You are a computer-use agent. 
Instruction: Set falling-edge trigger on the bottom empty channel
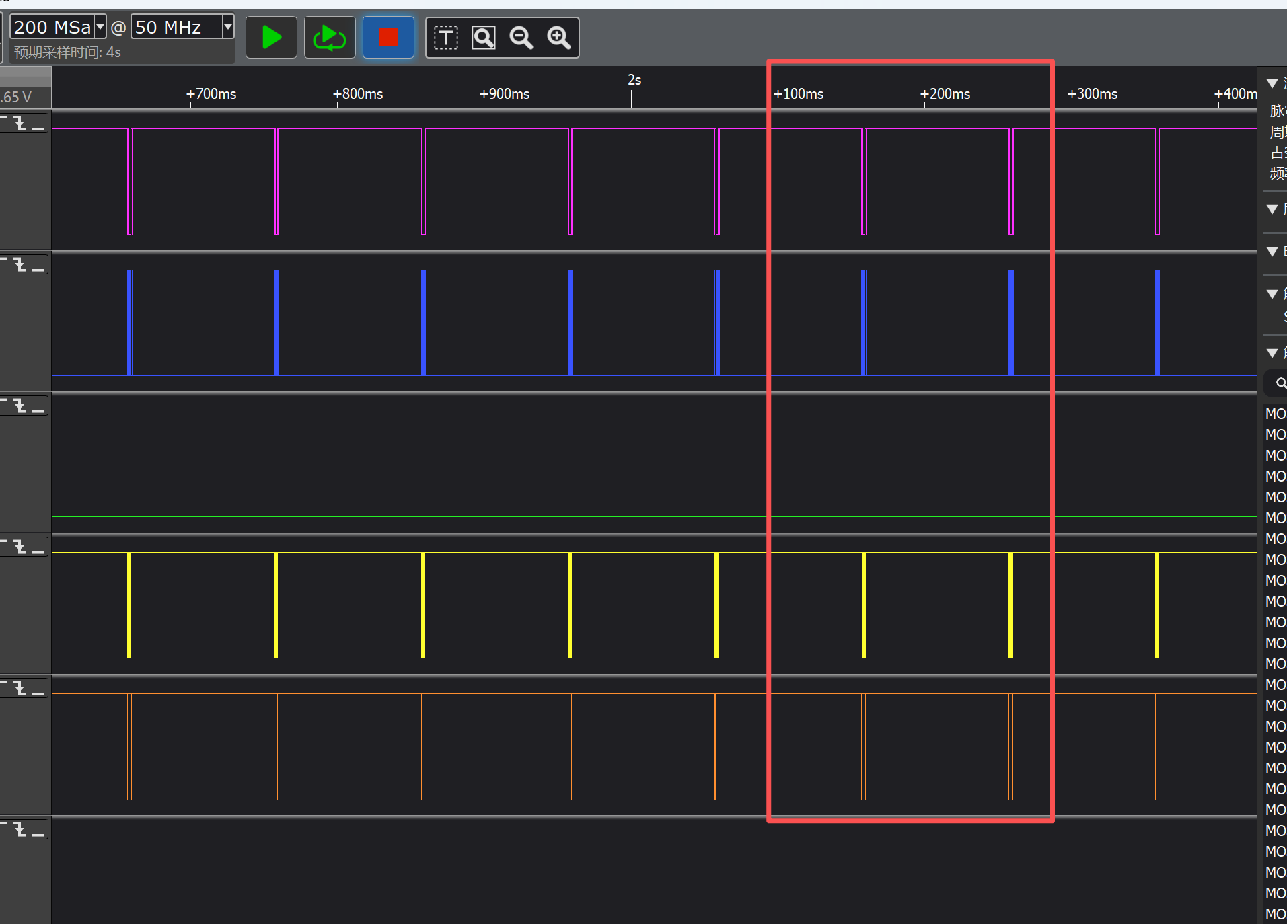(x=21, y=830)
